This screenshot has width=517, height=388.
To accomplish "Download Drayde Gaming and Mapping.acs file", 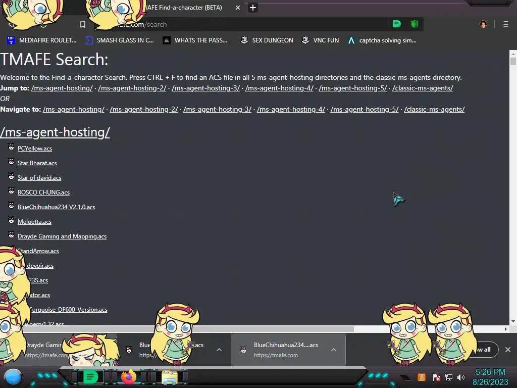I will click(62, 236).
